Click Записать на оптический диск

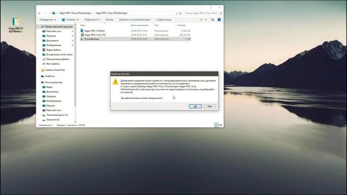[x=134, y=19]
